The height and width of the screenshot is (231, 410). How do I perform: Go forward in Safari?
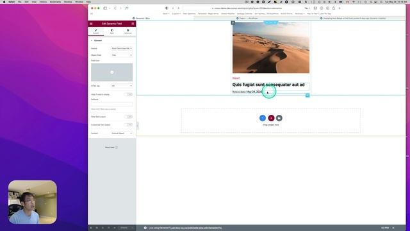[x=120, y=8]
